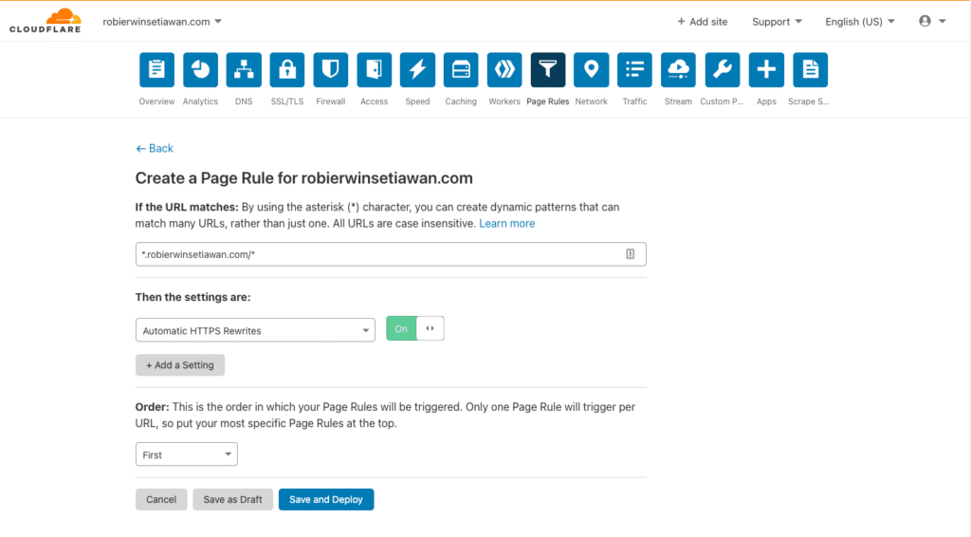Expand the Support menu
971x537 pixels.
point(777,22)
